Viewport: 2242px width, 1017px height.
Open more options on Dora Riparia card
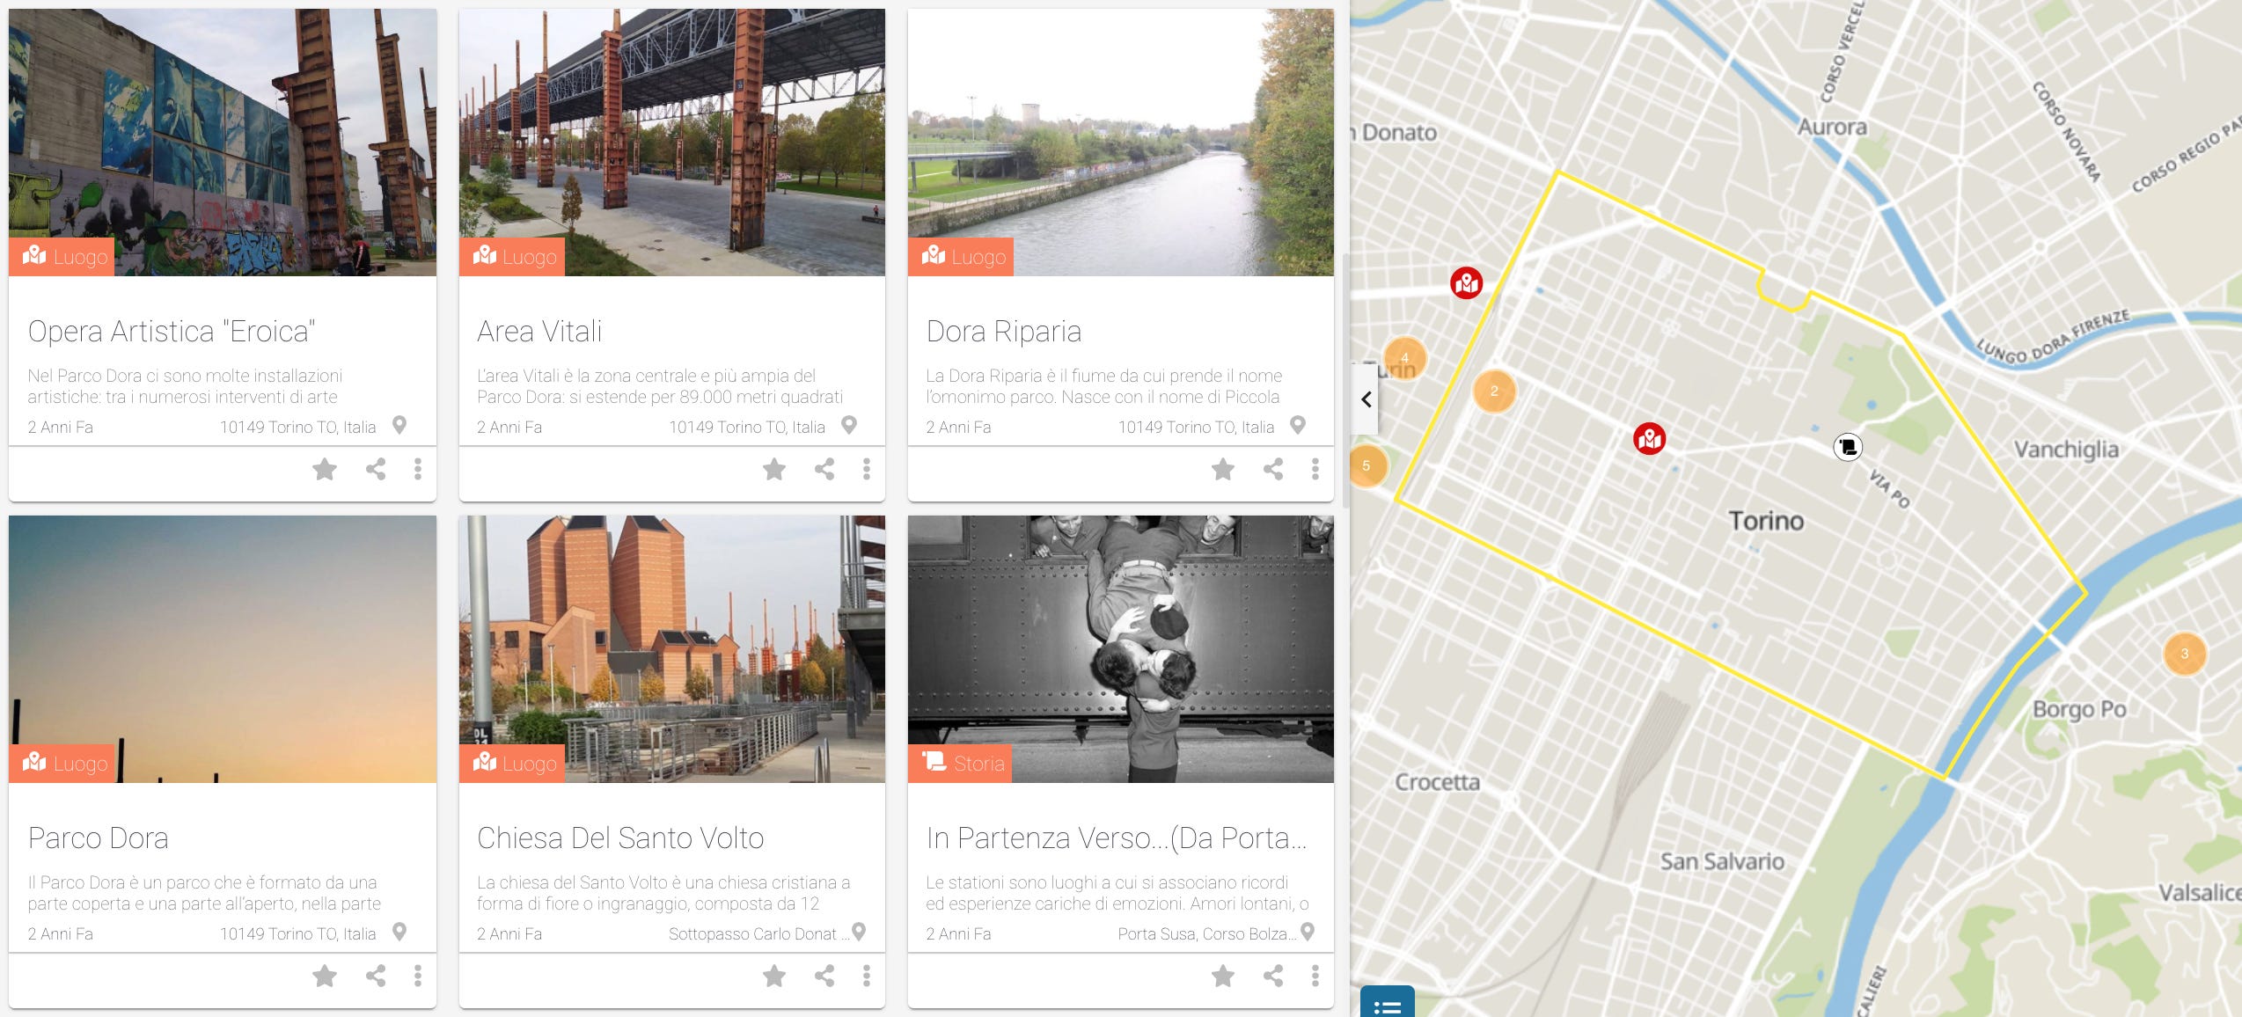click(1315, 469)
